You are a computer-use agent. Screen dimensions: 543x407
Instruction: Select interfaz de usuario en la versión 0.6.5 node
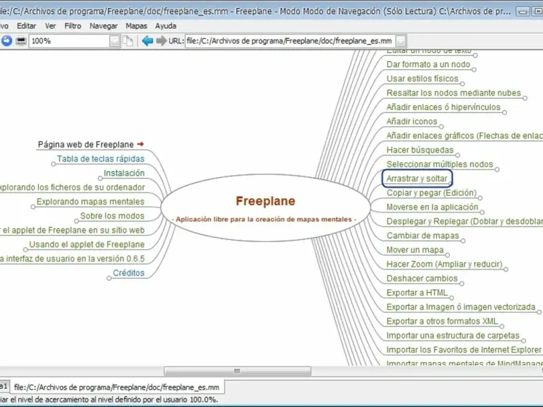(x=72, y=258)
